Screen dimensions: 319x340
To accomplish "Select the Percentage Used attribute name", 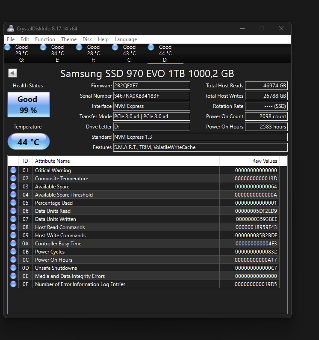I will click(x=54, y=203).
